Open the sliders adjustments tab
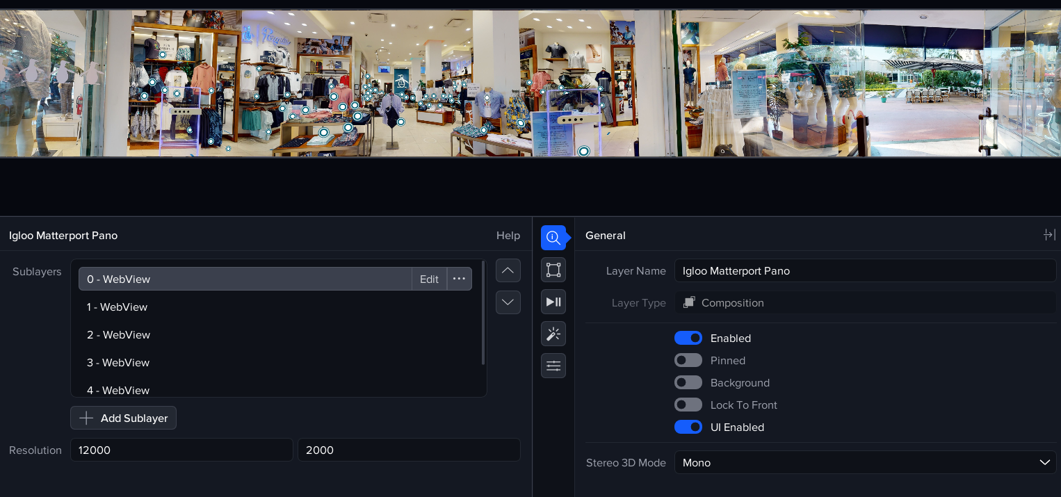Image resolution: width=1061 pixels, height=497 pixels. [x=553, y=366]
